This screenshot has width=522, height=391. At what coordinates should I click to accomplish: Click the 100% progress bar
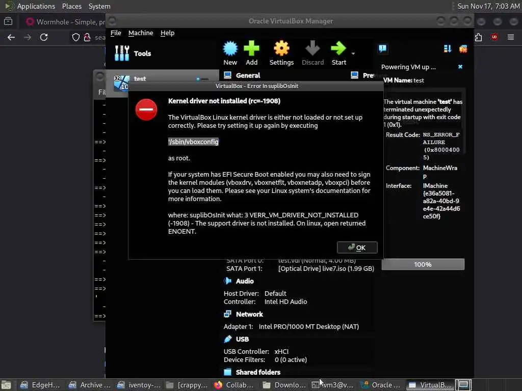tap(423, 264)
